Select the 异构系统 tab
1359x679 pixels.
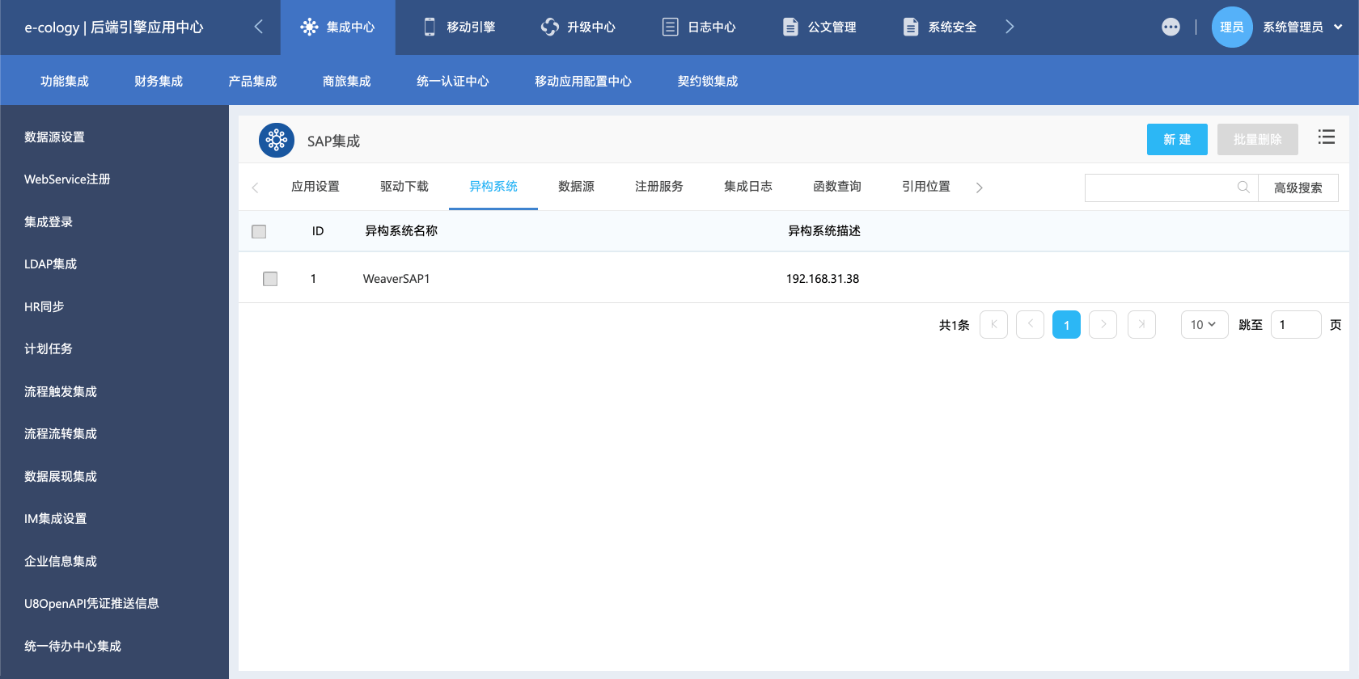(493, 187)
